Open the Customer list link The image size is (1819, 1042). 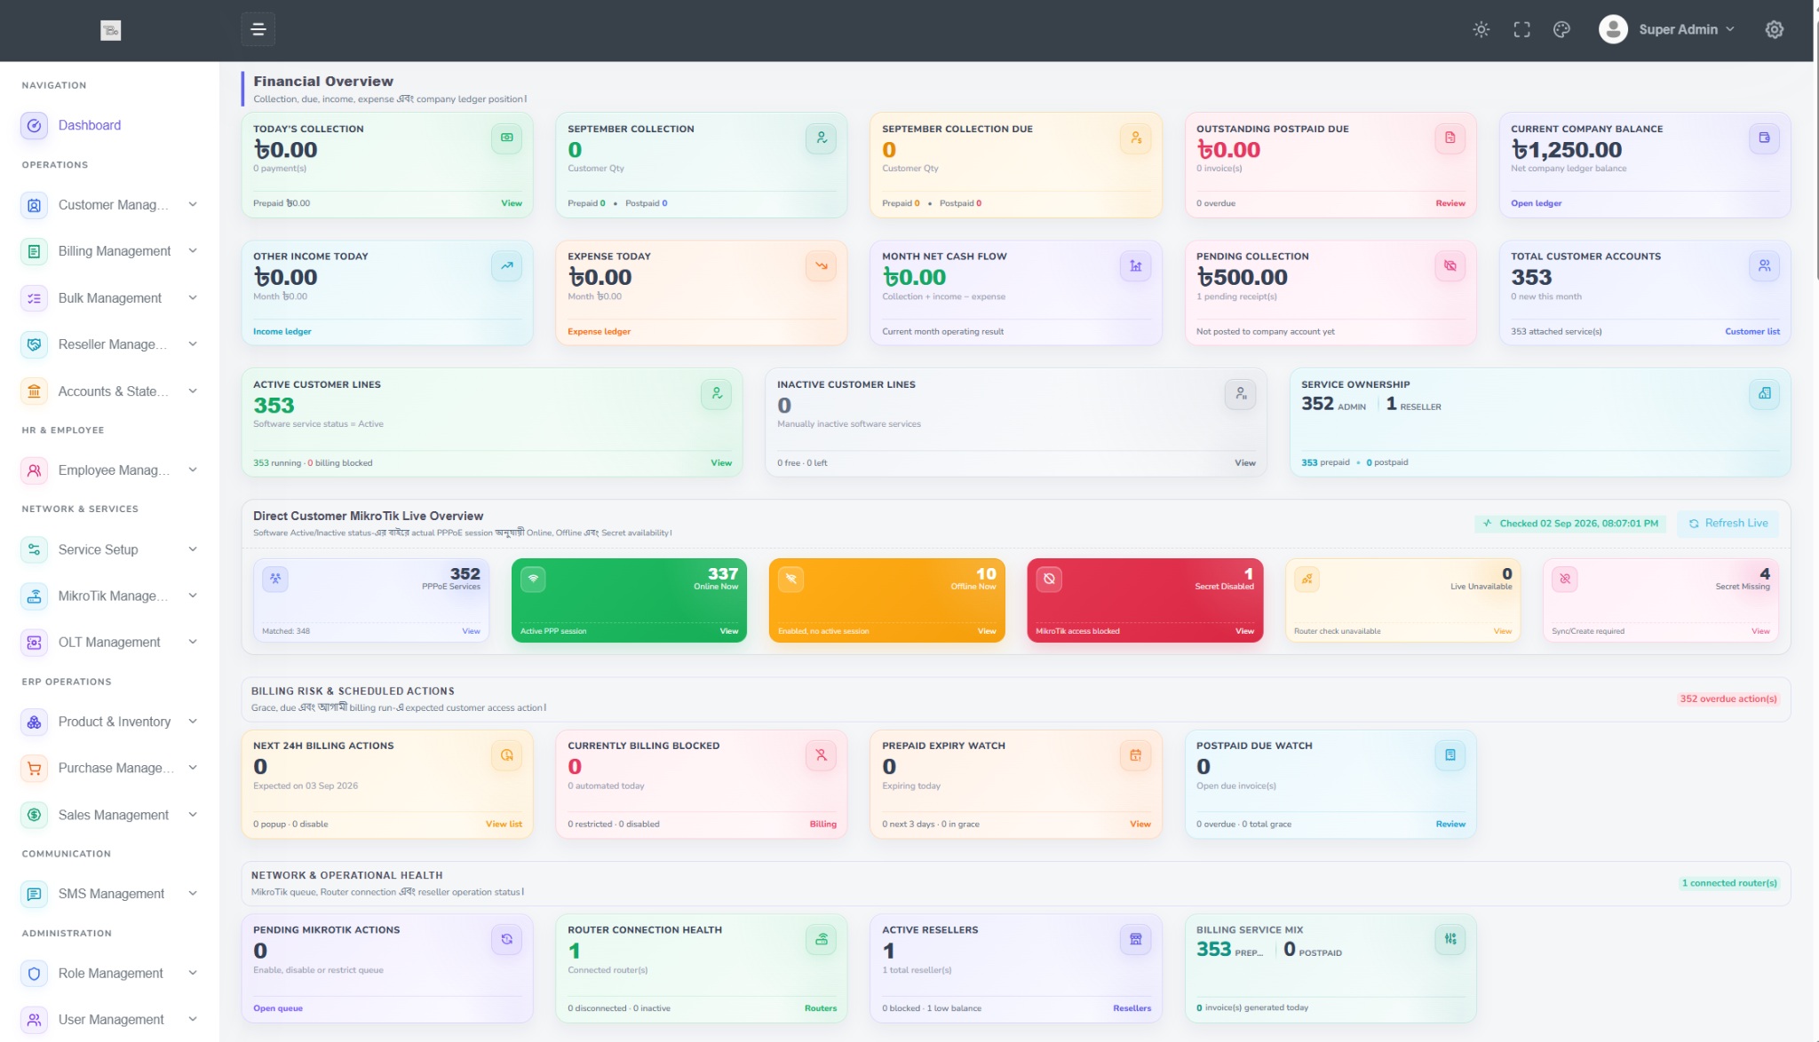tap(1752, 331)
